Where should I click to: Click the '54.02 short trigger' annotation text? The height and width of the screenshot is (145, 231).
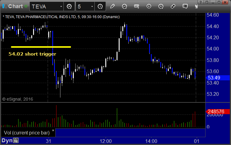[32, 54]
